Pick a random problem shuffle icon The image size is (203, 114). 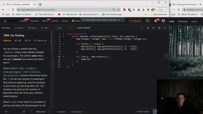24,112
